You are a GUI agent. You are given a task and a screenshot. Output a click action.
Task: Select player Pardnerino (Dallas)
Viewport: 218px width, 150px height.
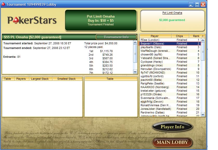170,112
